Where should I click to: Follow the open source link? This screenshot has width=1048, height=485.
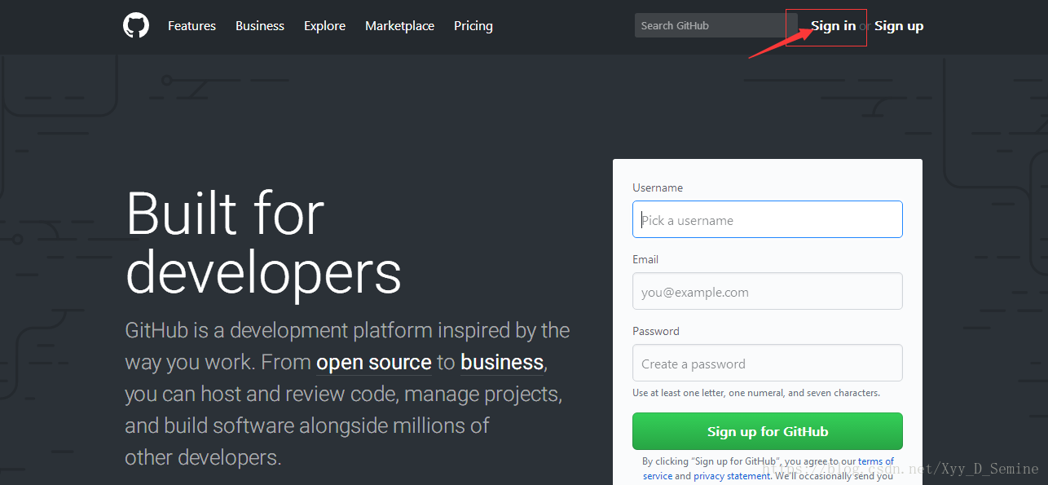374,363
